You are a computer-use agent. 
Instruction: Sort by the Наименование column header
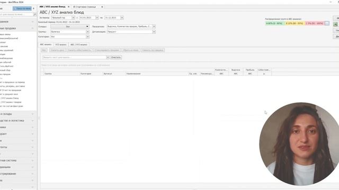pos(157,74)
